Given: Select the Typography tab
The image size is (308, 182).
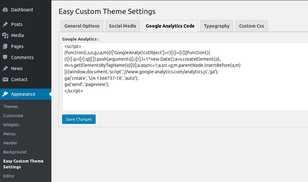Looking at the screenshot, I should tap(217, 26).
